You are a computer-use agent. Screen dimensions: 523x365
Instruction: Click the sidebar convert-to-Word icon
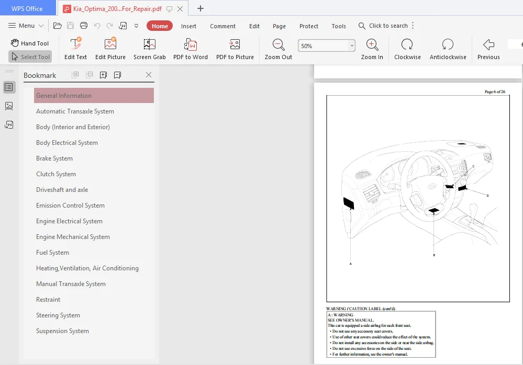tap(9, 124)
